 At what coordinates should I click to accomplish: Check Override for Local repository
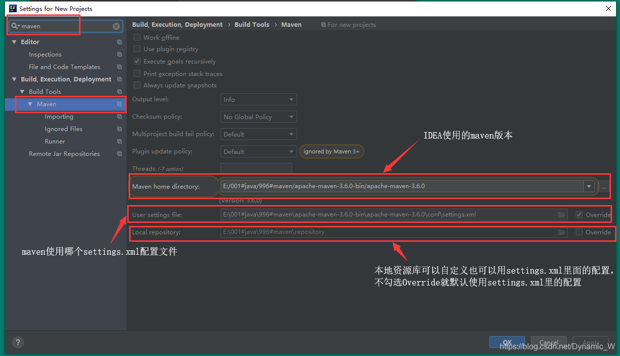(579, 232)
